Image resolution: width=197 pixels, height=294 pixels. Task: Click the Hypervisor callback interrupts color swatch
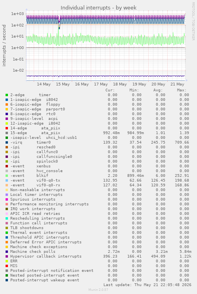click(x=7, y=256)
